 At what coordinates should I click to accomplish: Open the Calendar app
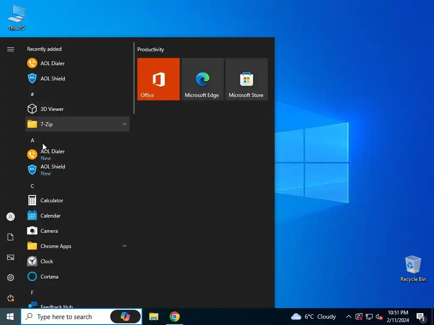(x=78, y=215)
